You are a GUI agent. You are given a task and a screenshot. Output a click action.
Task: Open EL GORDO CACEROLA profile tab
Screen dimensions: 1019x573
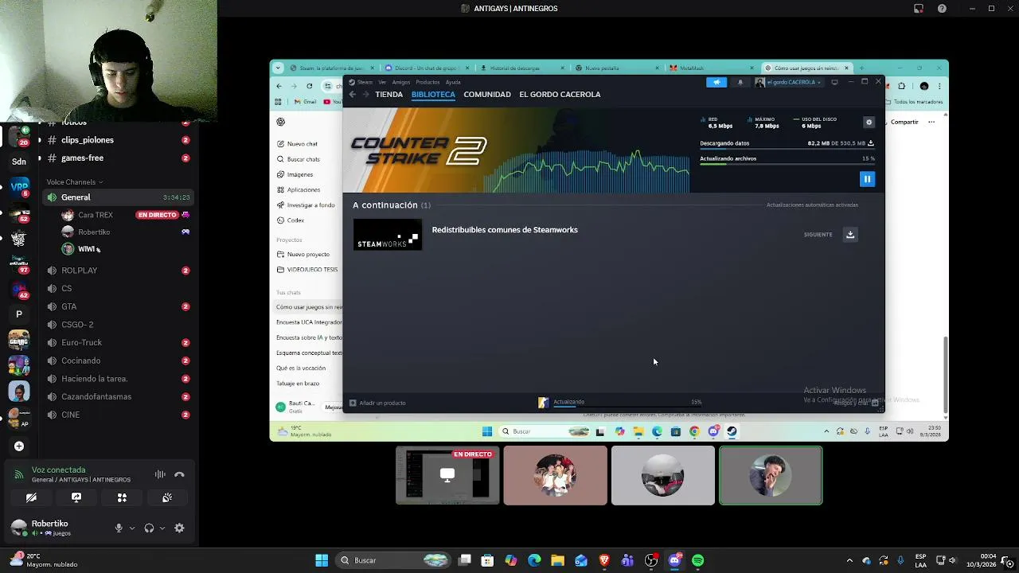[560, 94]
